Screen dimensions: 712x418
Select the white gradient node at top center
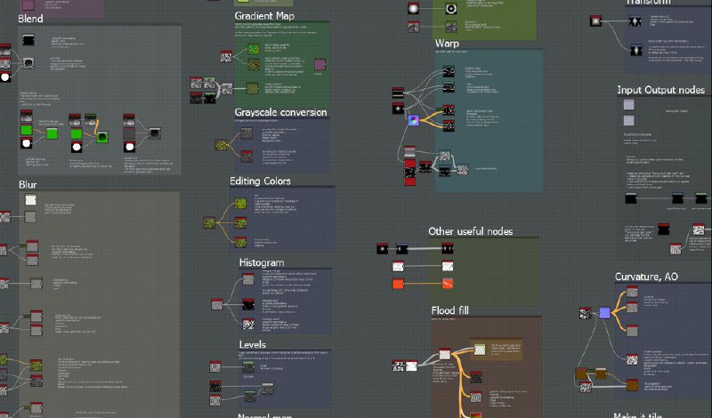tap(413, 8)
